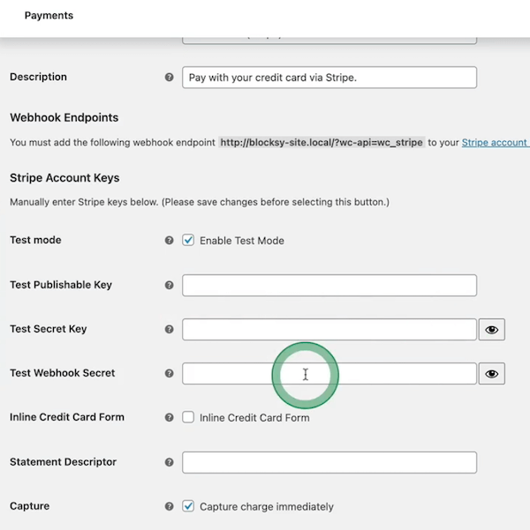Image resolution: width=530 pixels, height=530 pixels.
Task: Reveal the Test Secret Key with eye button
Action: [x=492, y=330]
